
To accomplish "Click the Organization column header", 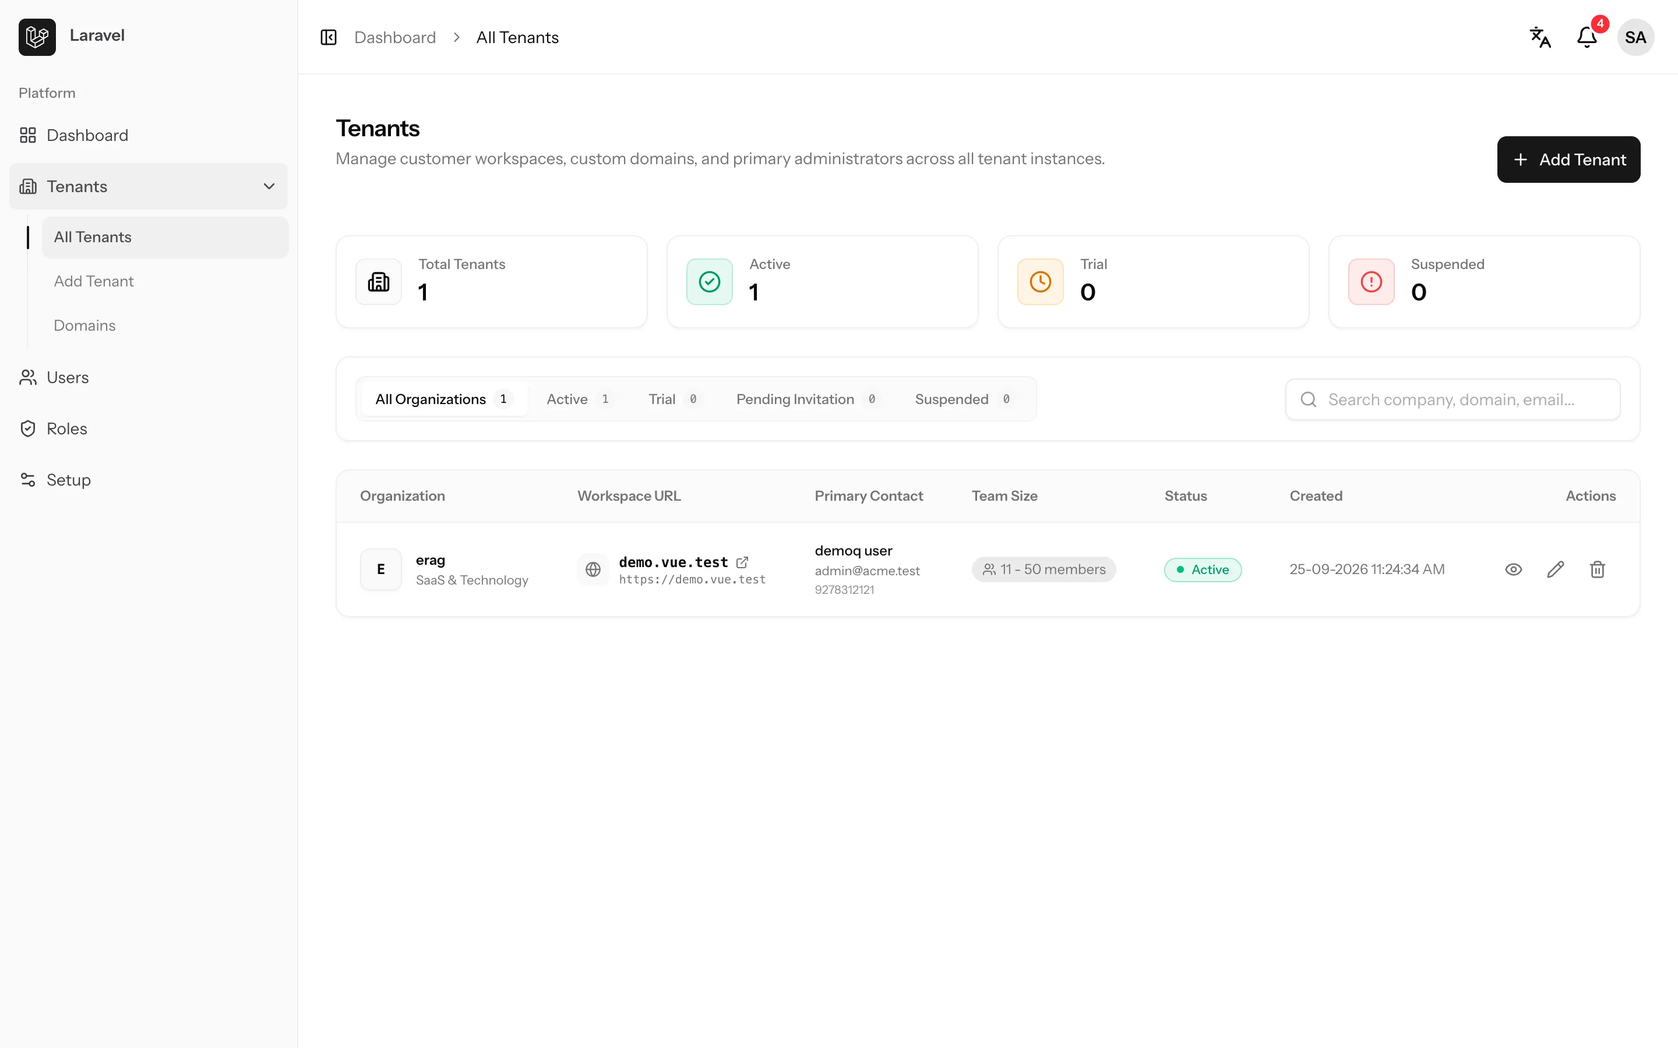I will pyautogui.click(x=402, y=496).
